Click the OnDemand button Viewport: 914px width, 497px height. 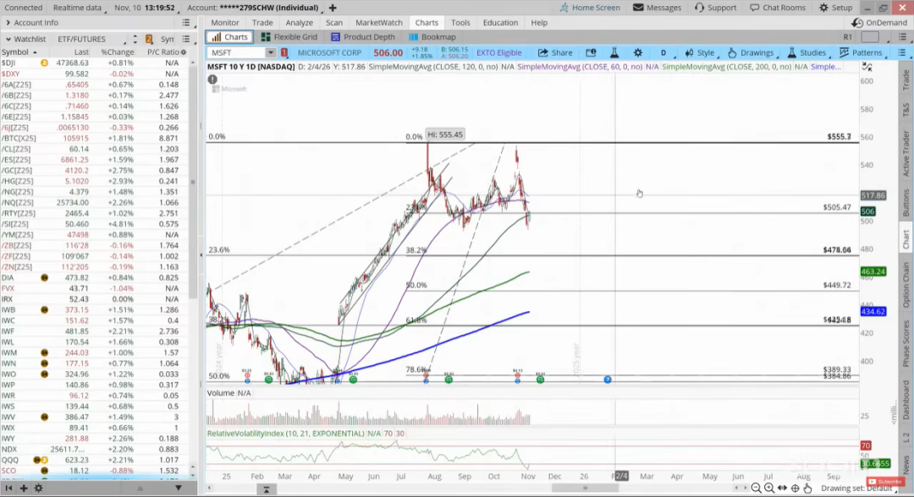click(x=879, y=22)
